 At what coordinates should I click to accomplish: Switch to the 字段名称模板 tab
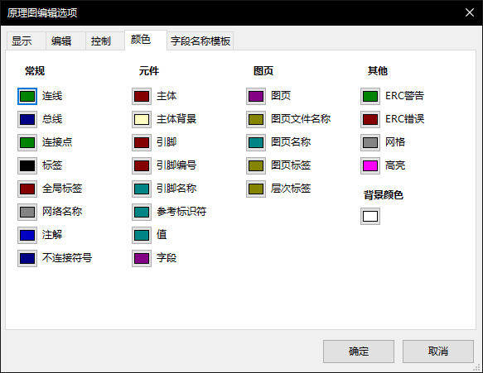coord(200,41)
